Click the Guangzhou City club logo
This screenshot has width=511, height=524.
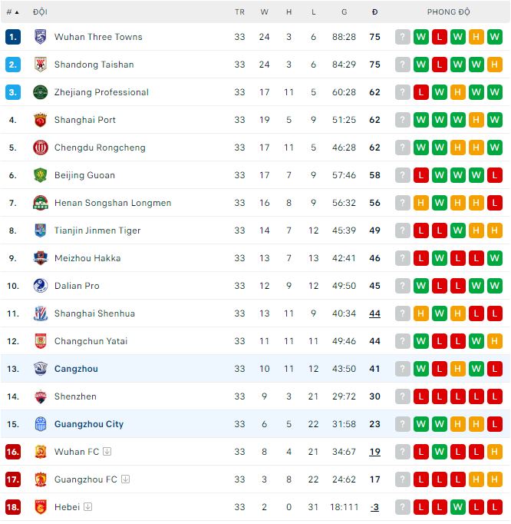click(41, 424)
